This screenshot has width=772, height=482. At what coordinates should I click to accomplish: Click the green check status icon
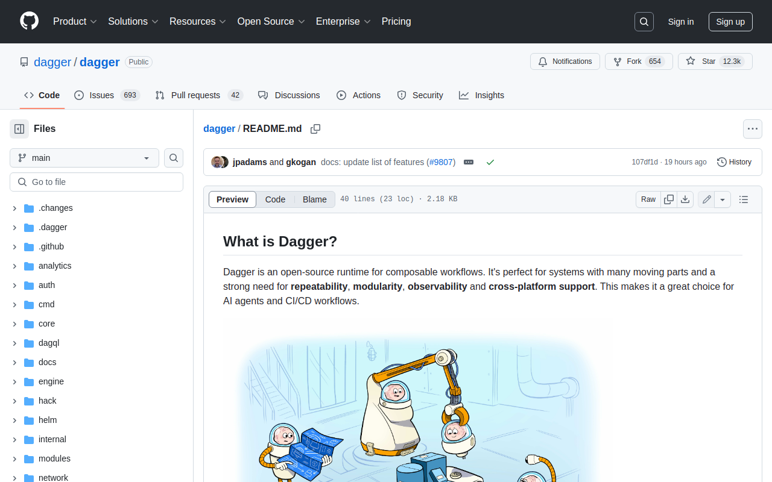(x=490, y=162)
